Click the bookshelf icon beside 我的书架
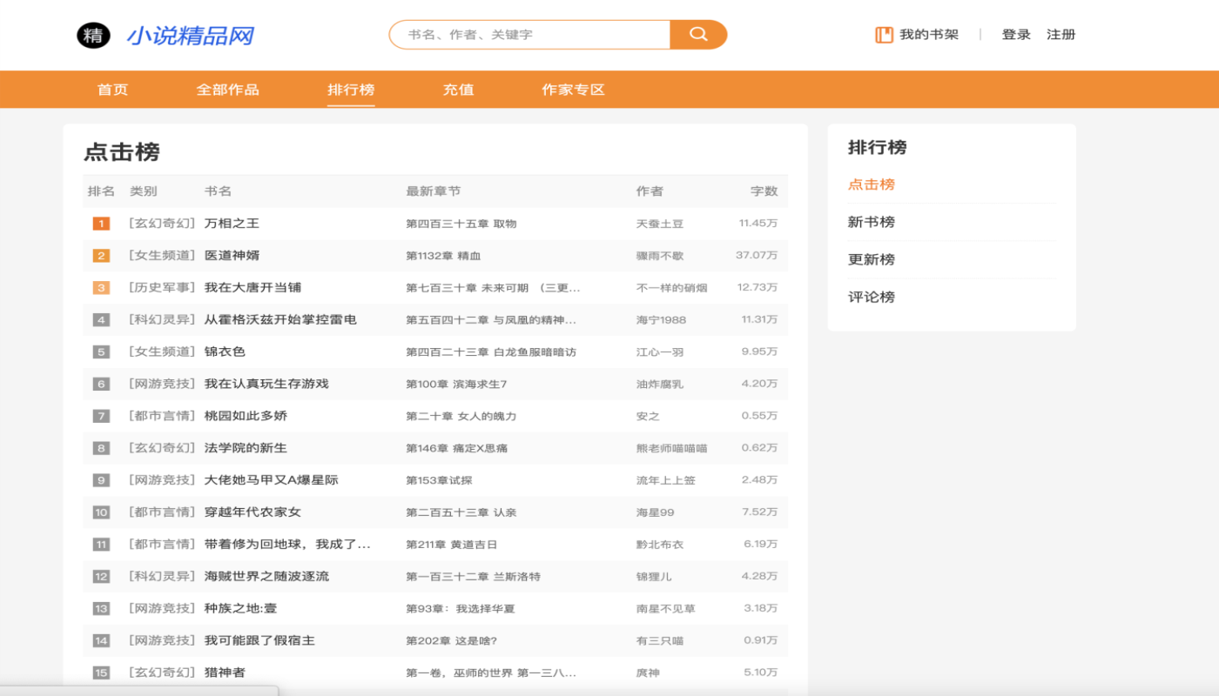Viewport: 1219px width, 696px height. coord(884,35)
